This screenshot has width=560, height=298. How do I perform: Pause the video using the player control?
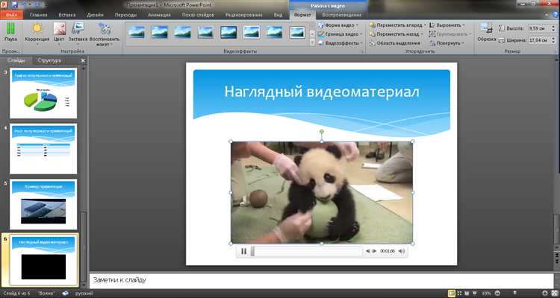tap(243, 252)
